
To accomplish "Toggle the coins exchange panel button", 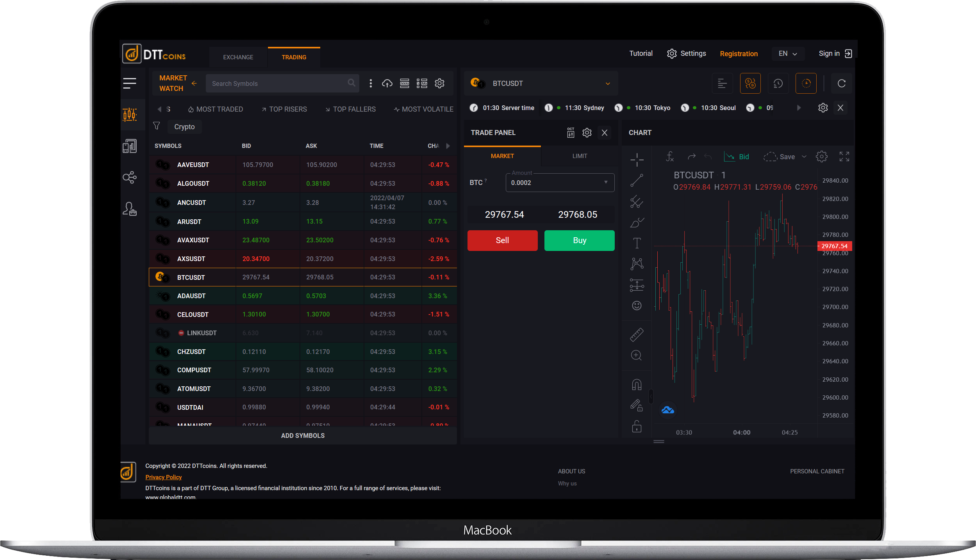I will pos(750,83).
